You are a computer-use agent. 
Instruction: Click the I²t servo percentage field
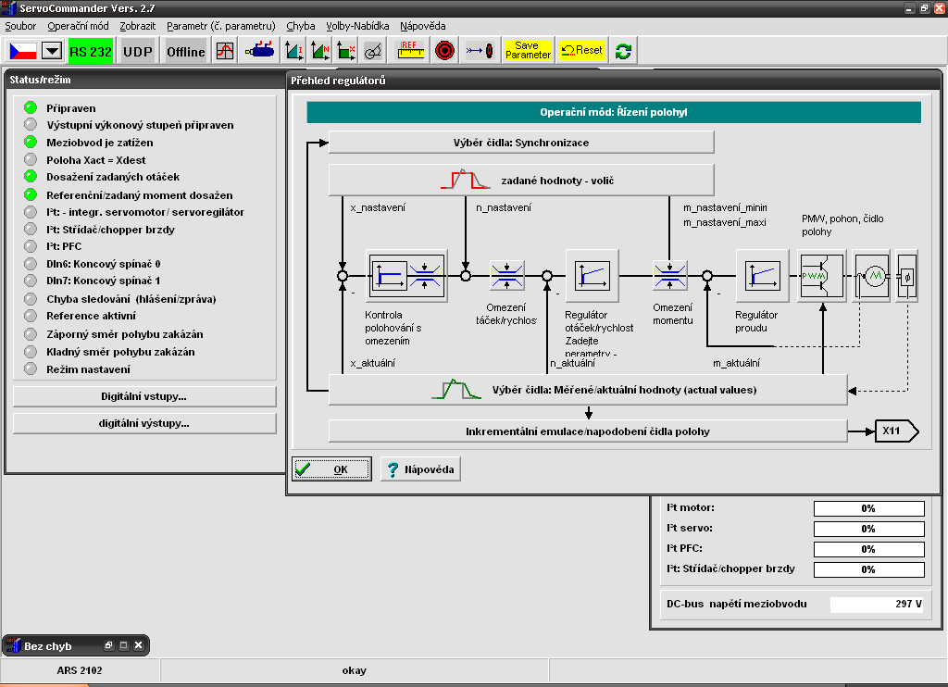[868, 530]
